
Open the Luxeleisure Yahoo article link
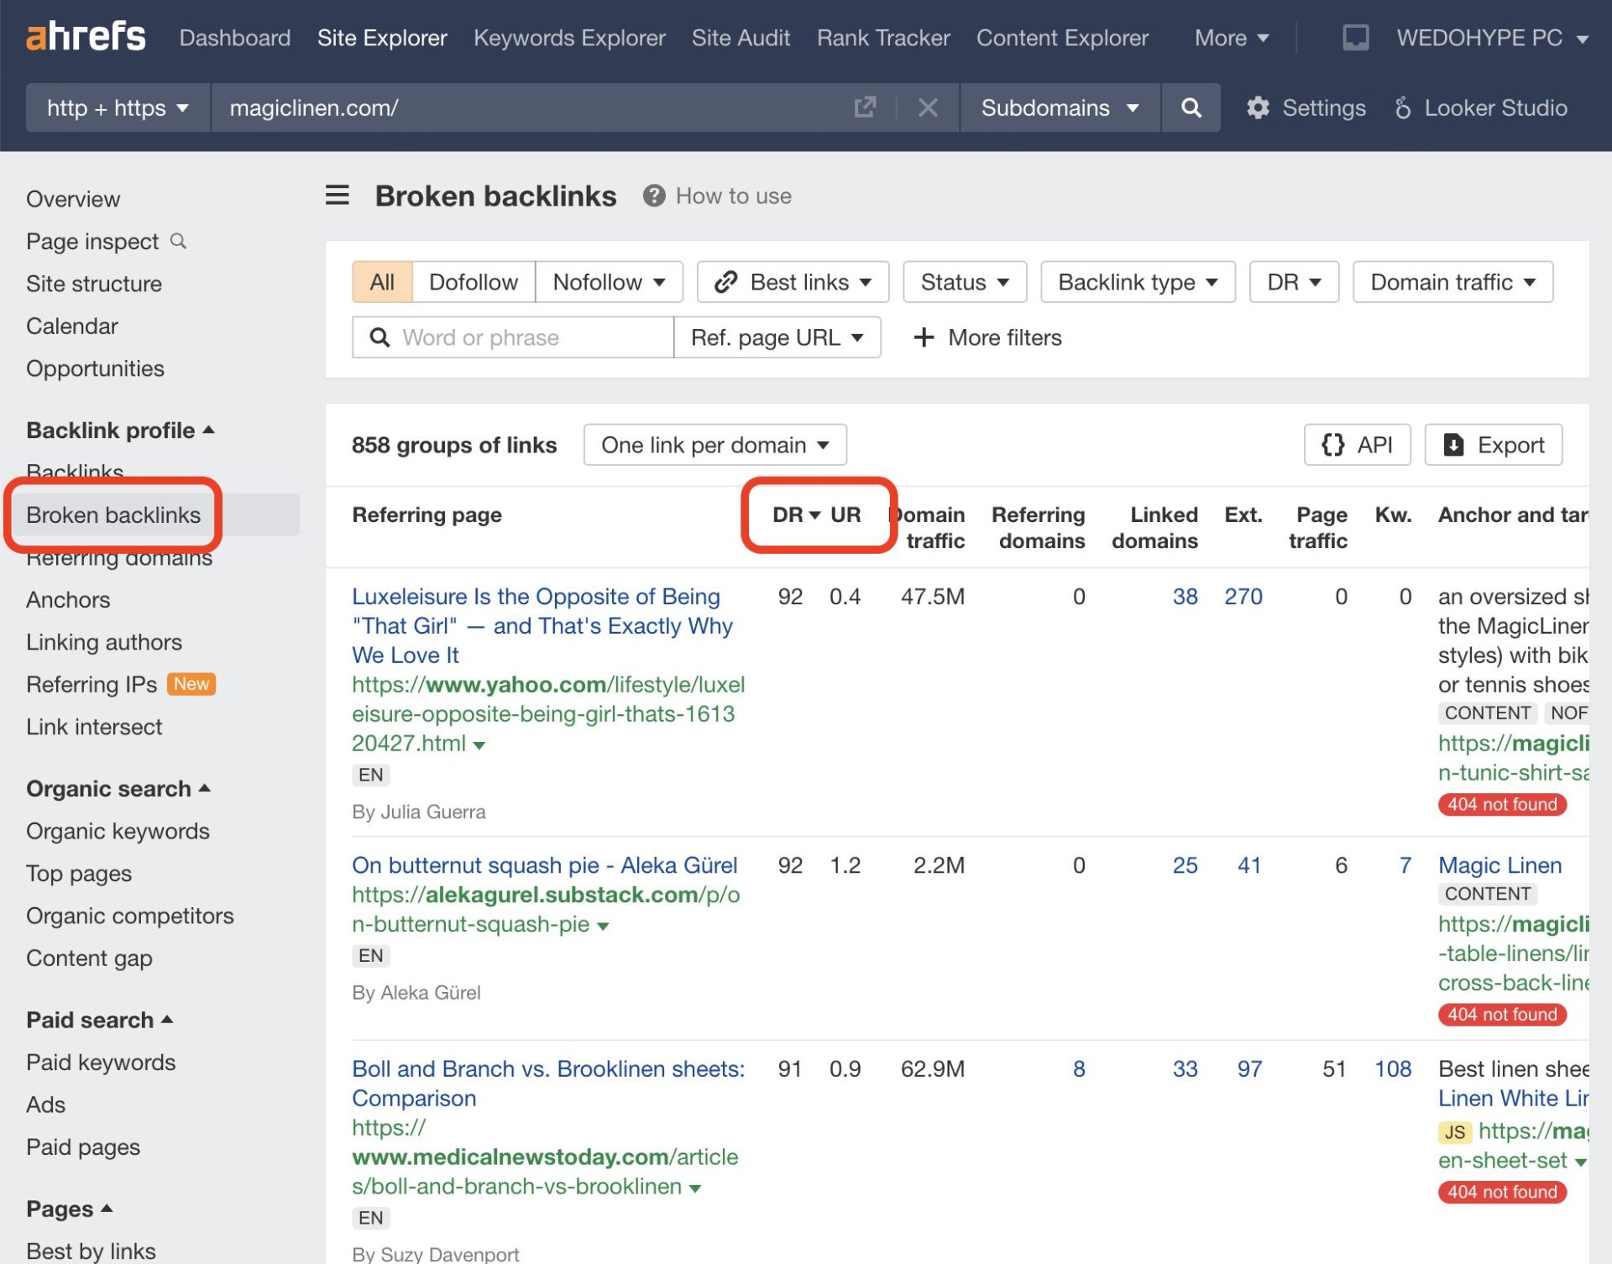[542, 625]
